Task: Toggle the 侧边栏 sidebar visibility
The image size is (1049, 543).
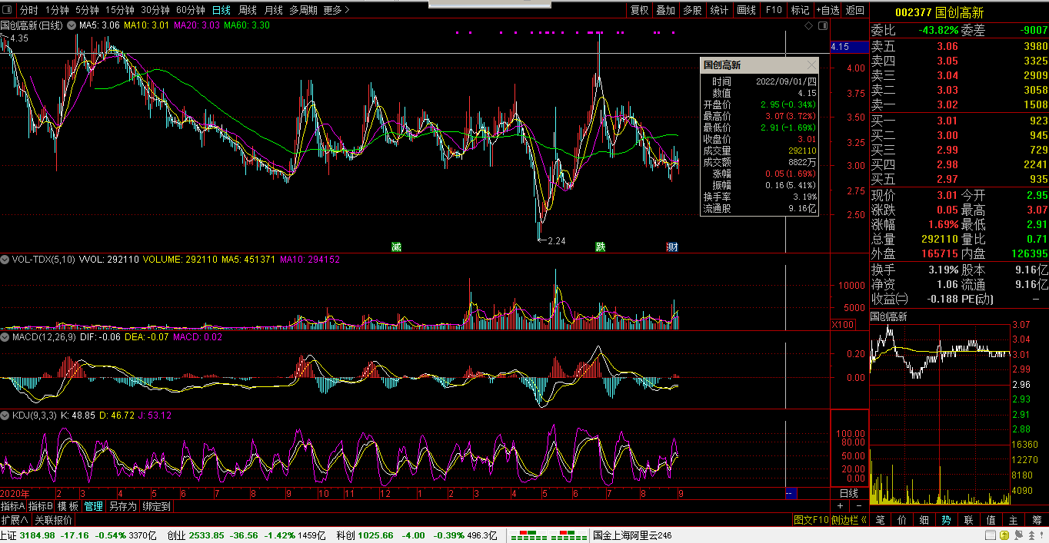Action: tap(851, 520)
